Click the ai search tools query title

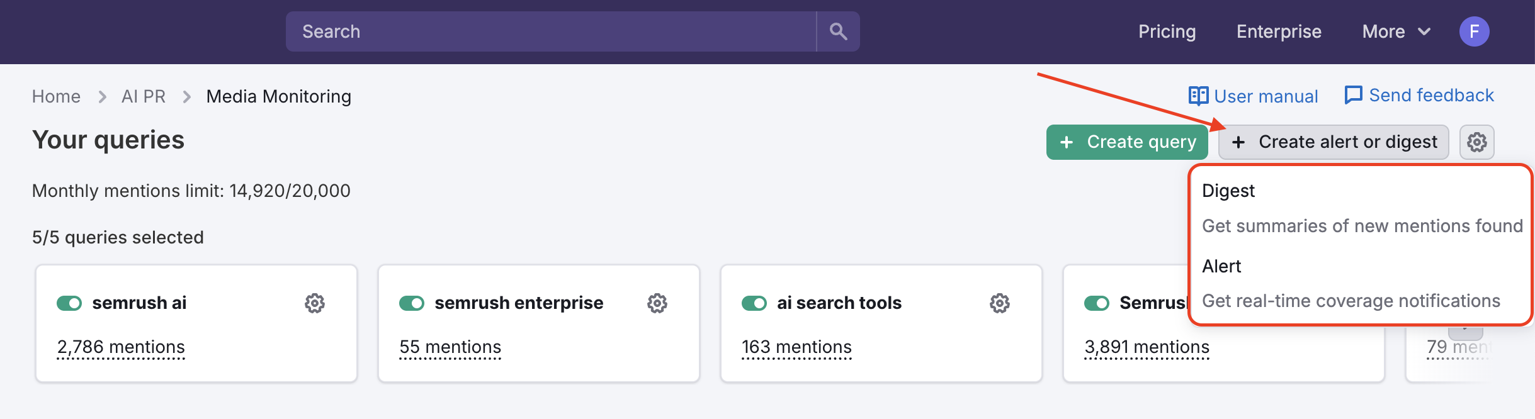point(839,303)
